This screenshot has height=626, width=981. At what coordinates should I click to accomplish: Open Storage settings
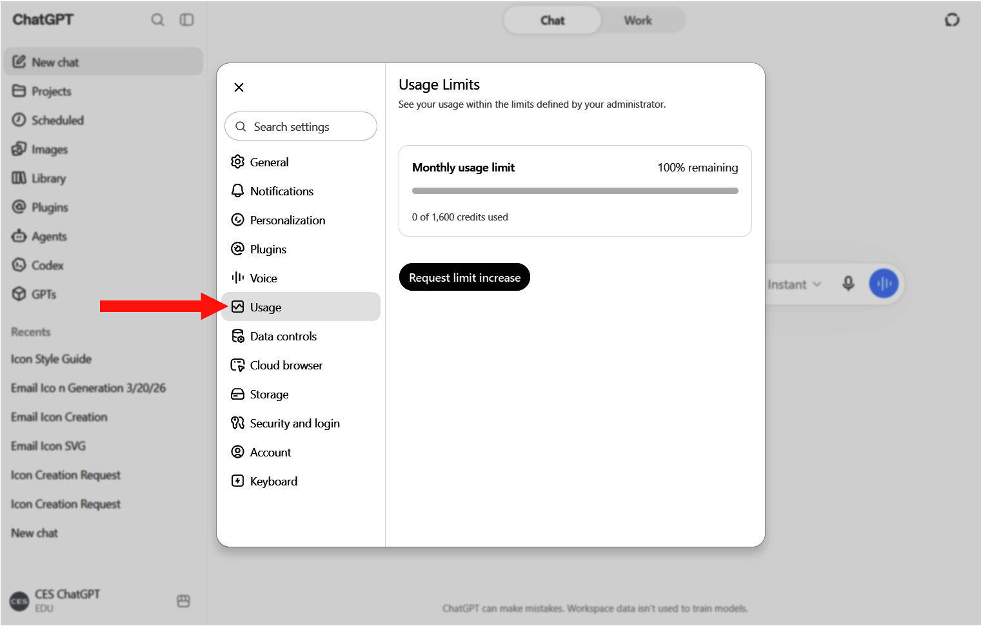[301, 394]
